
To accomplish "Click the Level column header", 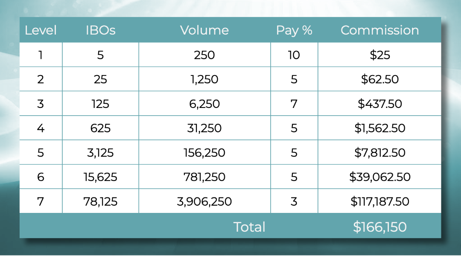I will [x=41, y=30].
